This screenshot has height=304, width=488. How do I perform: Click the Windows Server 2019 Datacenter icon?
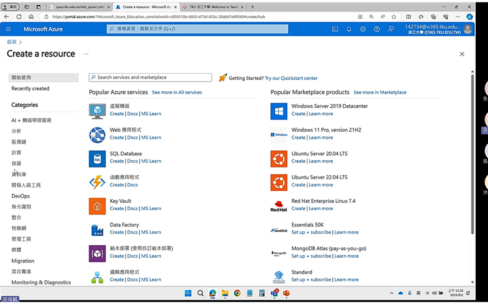pyautogui.click(x=279, y=110)
